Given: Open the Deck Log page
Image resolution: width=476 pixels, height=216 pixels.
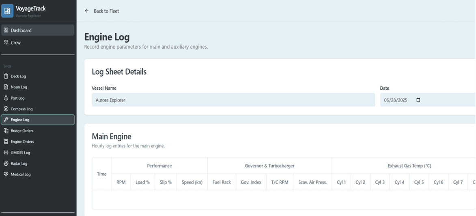Looking at the screenshot, I should point(18,76).
